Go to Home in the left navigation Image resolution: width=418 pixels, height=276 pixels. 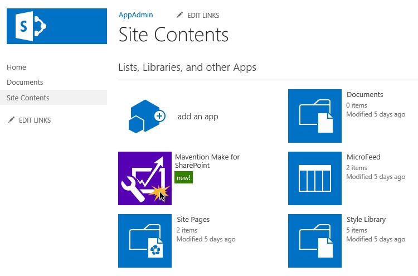[17, 67]
